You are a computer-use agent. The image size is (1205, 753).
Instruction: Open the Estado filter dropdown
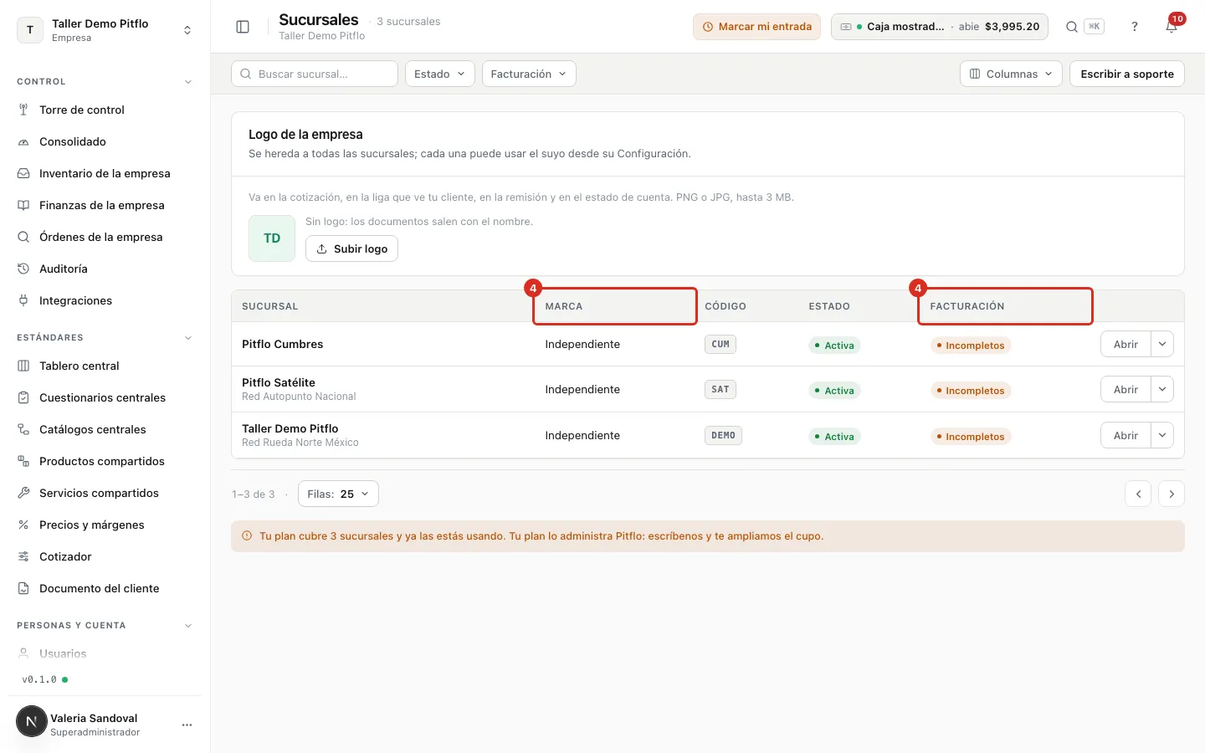(440, 74)
